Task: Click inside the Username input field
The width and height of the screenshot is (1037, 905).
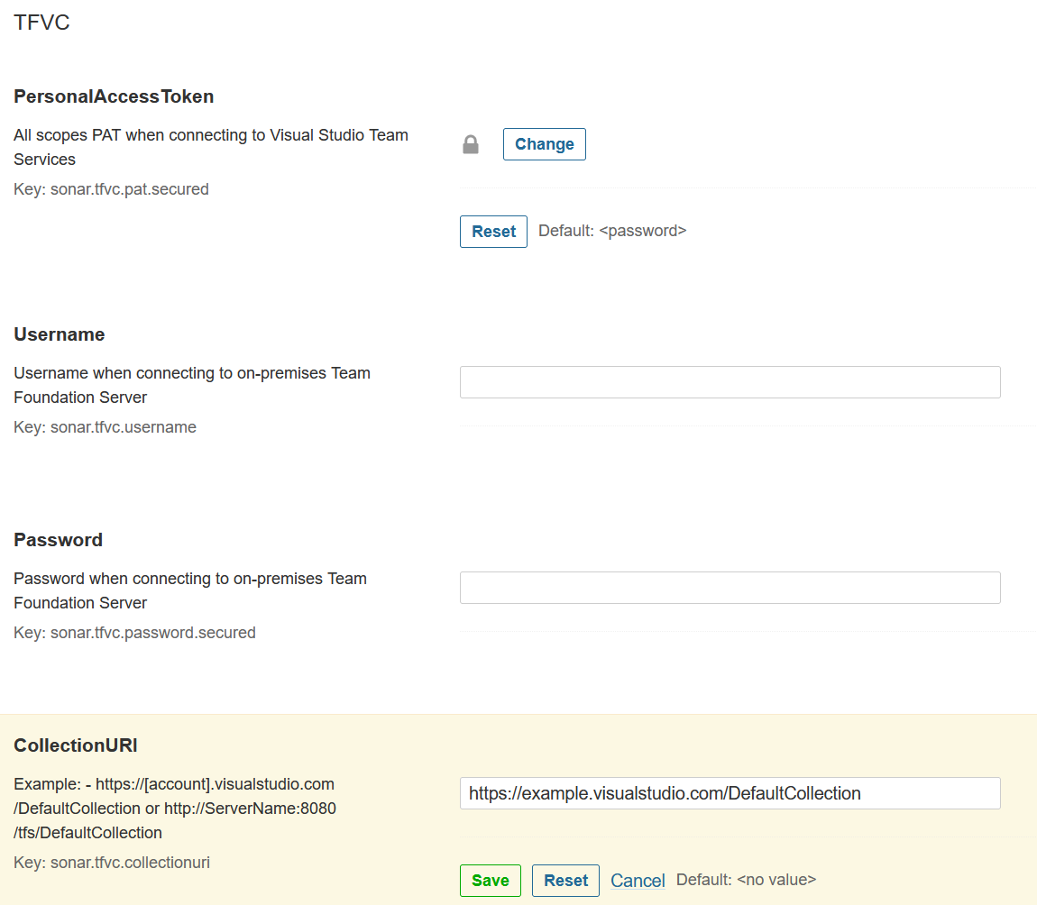Action: (730, 382)
